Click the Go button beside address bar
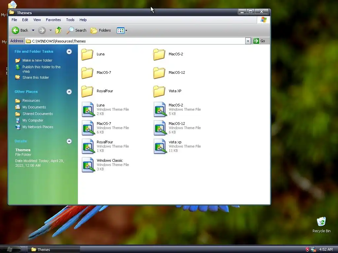 click(x=259, y=41)
